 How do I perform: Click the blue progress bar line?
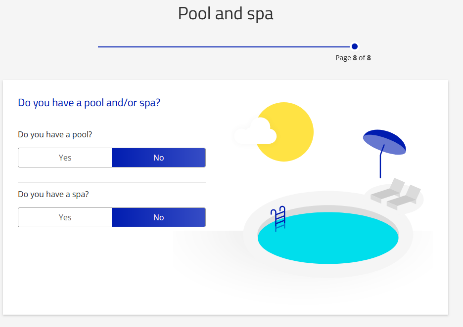[x=223, y=46]
